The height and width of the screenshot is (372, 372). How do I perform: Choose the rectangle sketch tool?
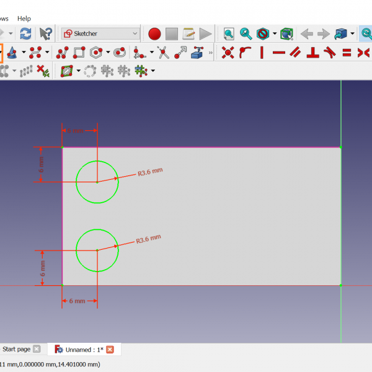79,53
